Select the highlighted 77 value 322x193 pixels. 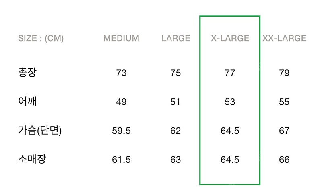(x=230, y=73)
